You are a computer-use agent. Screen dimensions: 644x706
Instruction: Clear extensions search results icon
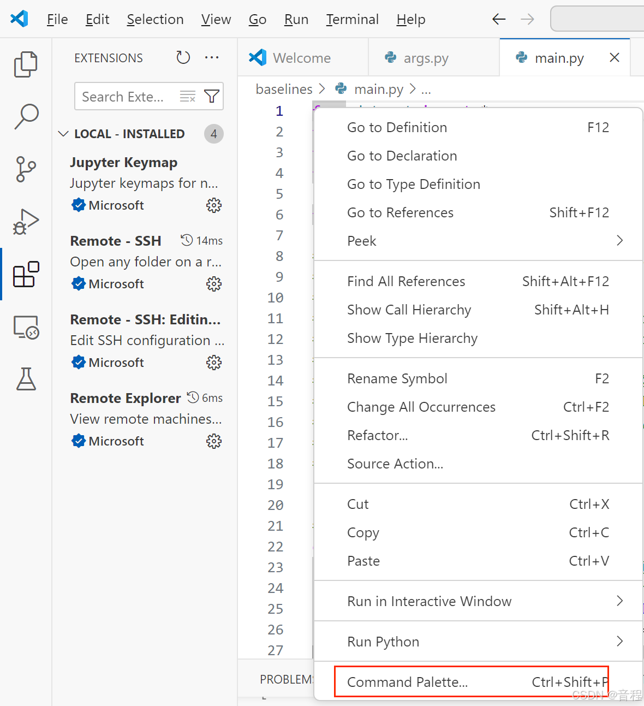pyautogui.click(x=188, y=97)
